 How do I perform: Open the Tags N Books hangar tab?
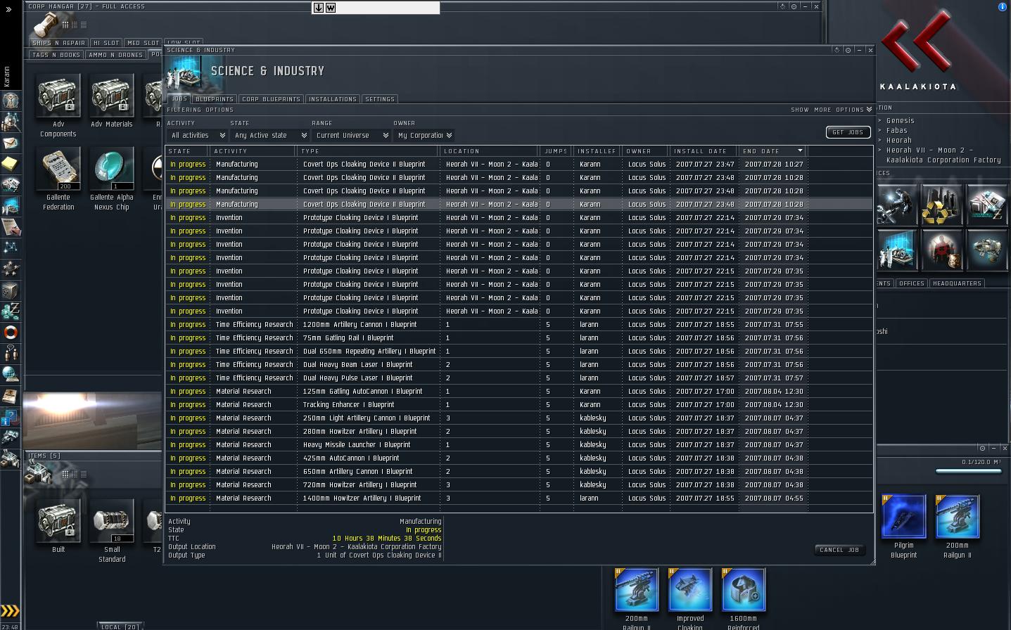(56, 55)
